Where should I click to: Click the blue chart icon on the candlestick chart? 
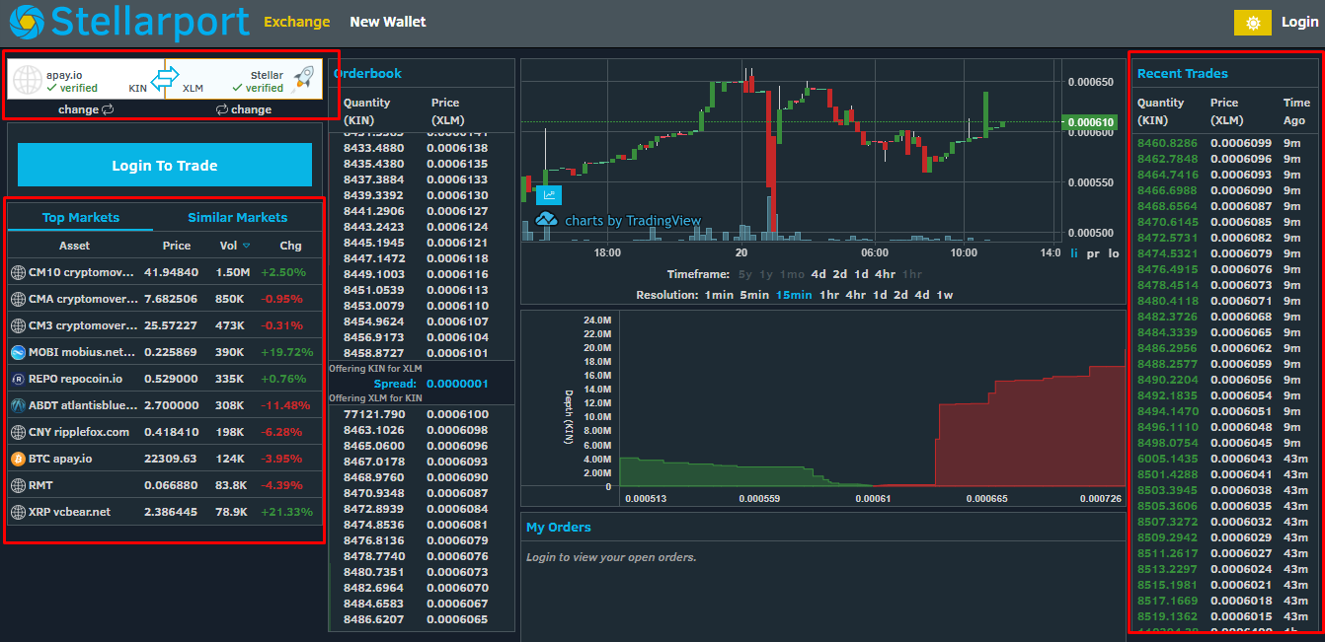tap(548, 195)
